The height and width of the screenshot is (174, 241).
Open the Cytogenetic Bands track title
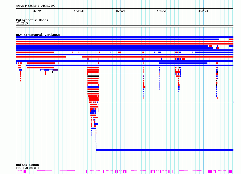tap(32, 20)
